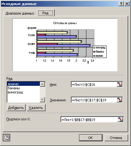
Task: Click the виноград legend color swatch
Action: tap(94, 48)
